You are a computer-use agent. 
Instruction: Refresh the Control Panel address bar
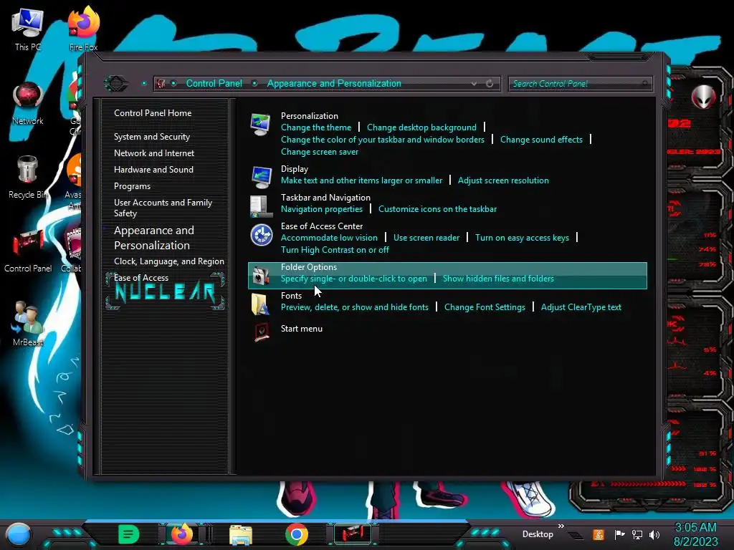[490, 84]
